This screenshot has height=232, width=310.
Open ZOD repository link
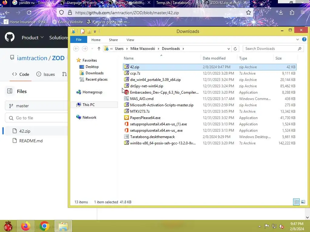click(x=58, y=58)
